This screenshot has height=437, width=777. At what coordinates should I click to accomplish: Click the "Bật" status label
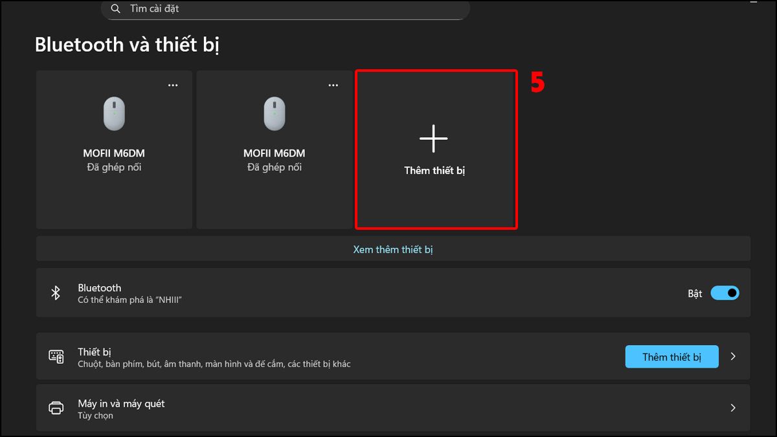(x=695, y=293)
